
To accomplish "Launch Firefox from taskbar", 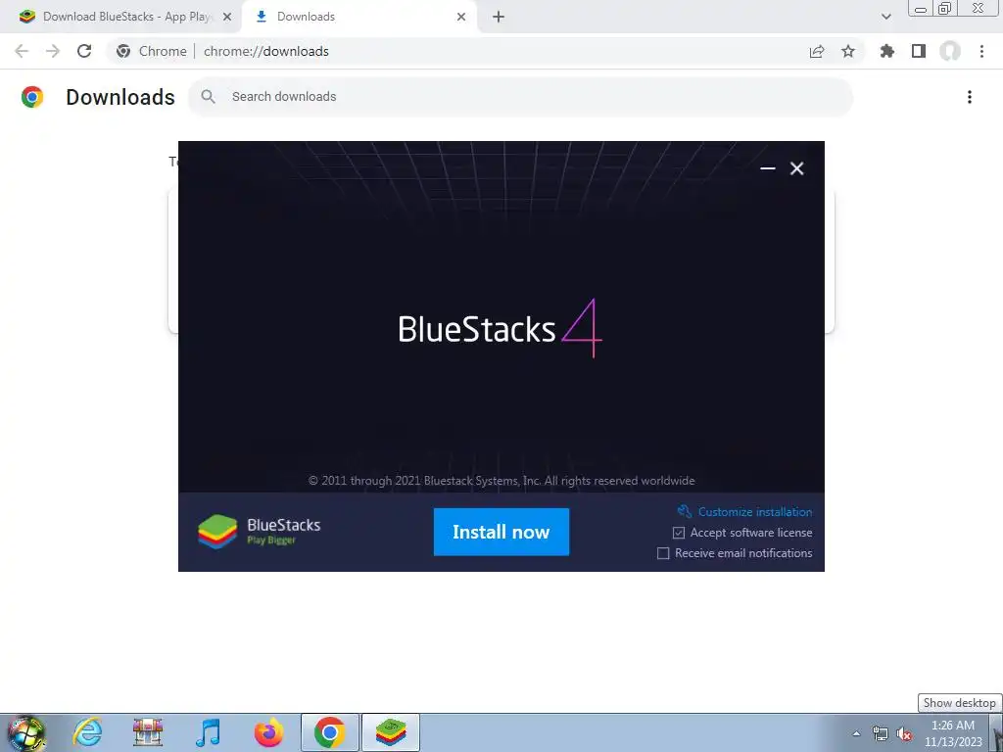I will point(268,732).
